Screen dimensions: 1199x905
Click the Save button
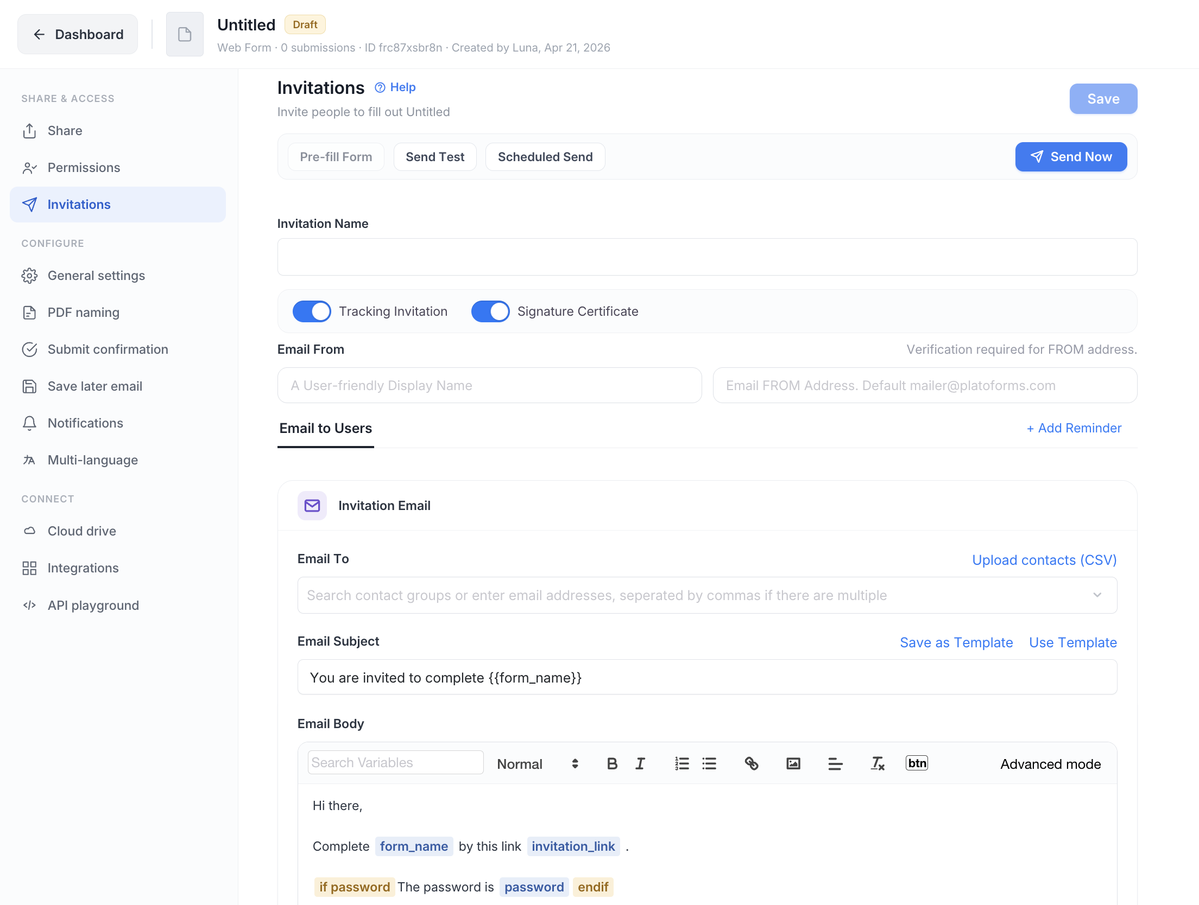tap(1103, 99)
